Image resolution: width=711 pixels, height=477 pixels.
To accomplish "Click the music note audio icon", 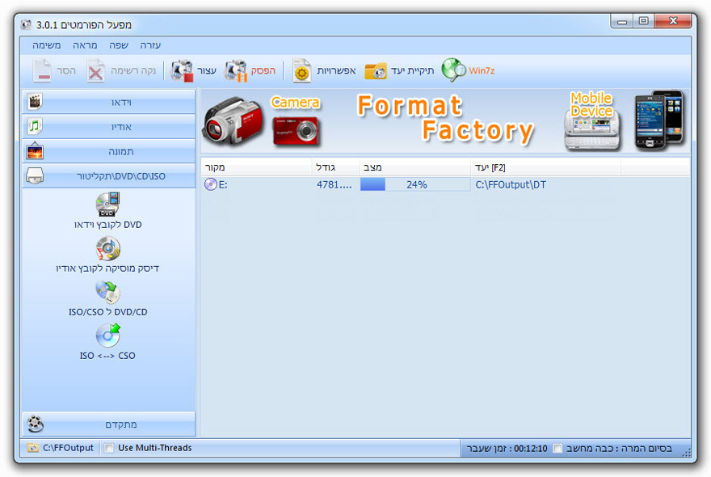I will pos(35,126).
